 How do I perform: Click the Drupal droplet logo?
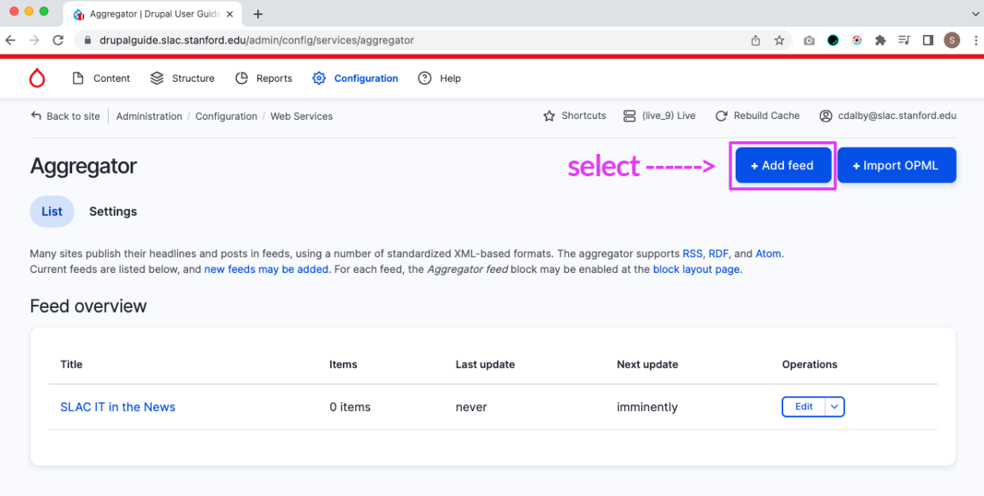click(37, 78)
